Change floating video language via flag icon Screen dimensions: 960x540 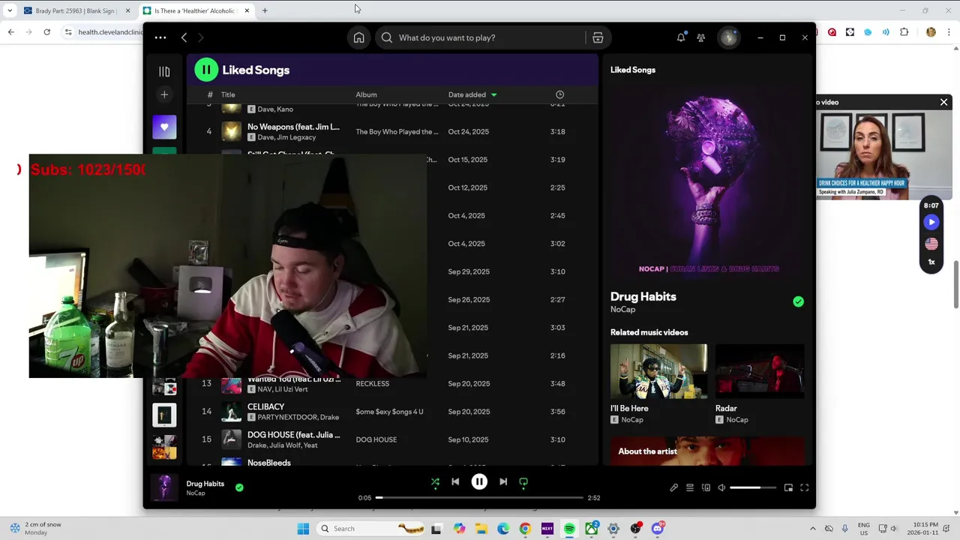pos(931,244)
